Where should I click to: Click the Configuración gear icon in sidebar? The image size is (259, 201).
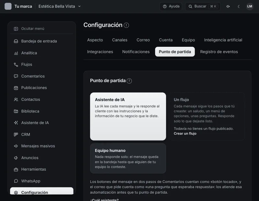[16, 193]
